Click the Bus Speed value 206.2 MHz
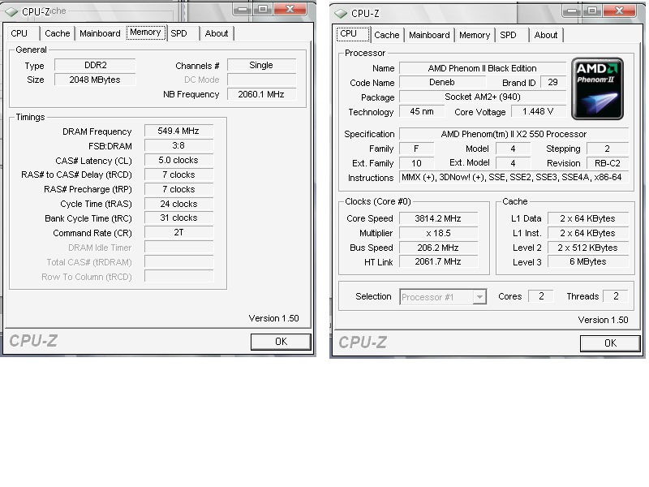The image size is (649, 487). pos(438,248)
